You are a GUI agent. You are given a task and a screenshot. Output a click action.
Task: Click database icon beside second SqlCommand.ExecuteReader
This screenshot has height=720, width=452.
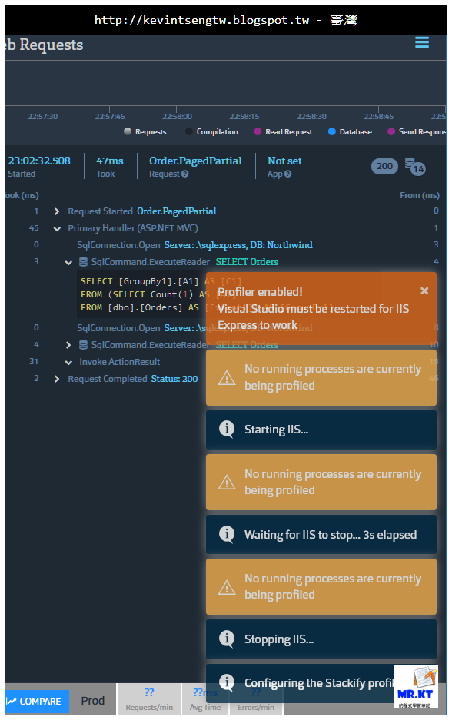pyautogui.click(x=83, y=344)
